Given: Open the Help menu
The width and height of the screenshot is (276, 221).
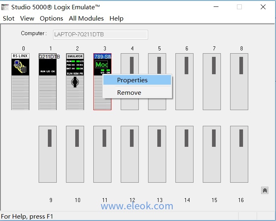Looking at the screenshot, I should (x=116, y=19).
